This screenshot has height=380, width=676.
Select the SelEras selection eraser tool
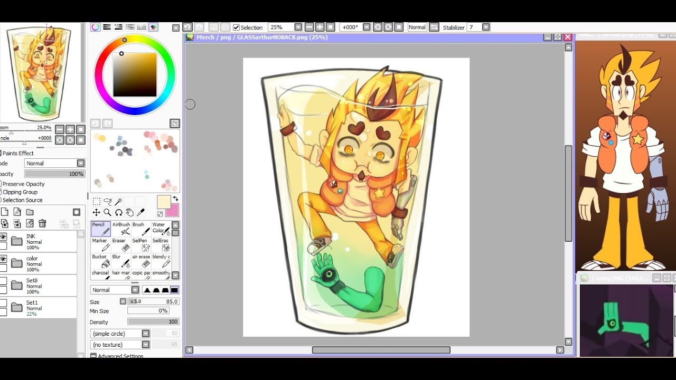pyautogui.click(x=161, y=245)
